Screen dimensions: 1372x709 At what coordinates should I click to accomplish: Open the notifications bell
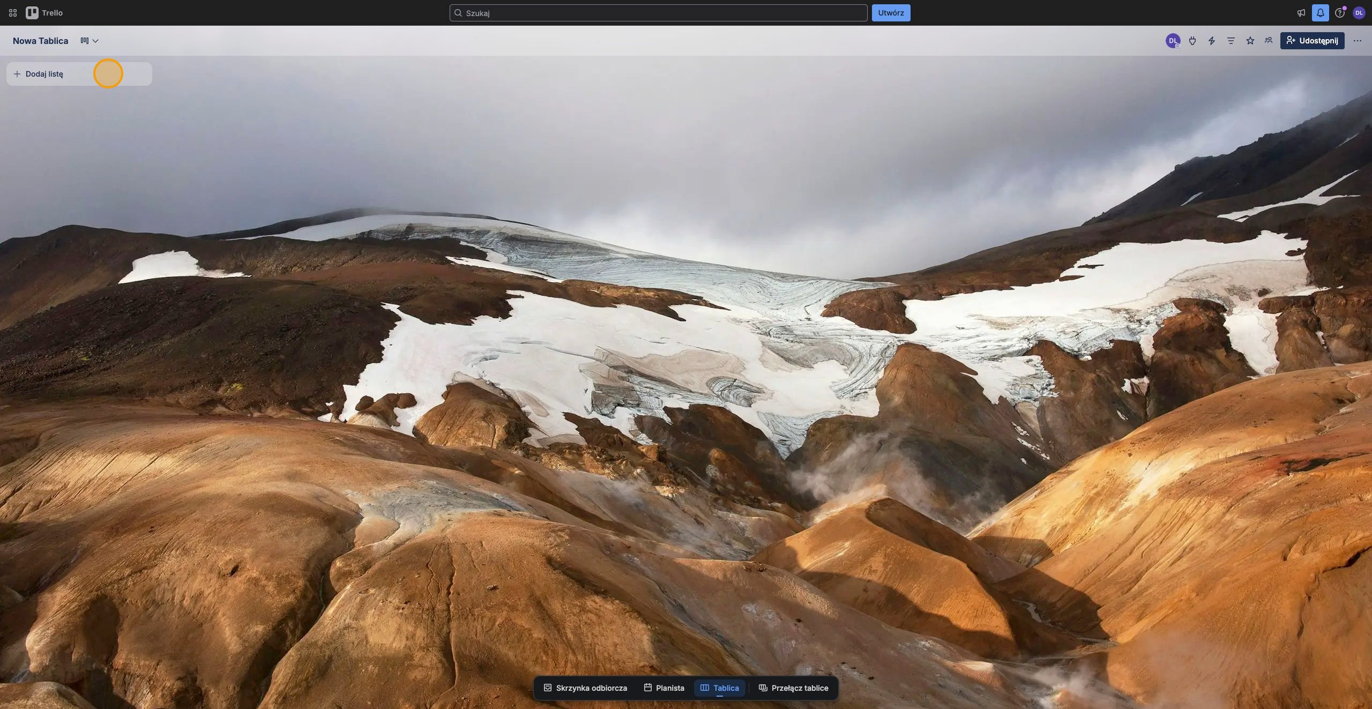point(1321,13)
